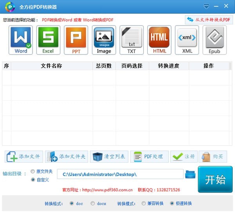
Task: Click 添加文件 to add a file
Action: (24, 157)
